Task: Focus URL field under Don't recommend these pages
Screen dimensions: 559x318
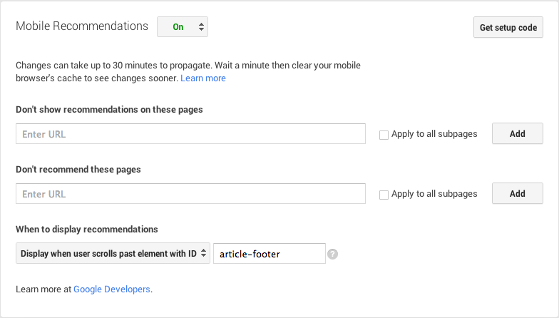Action: coord(190,194)
